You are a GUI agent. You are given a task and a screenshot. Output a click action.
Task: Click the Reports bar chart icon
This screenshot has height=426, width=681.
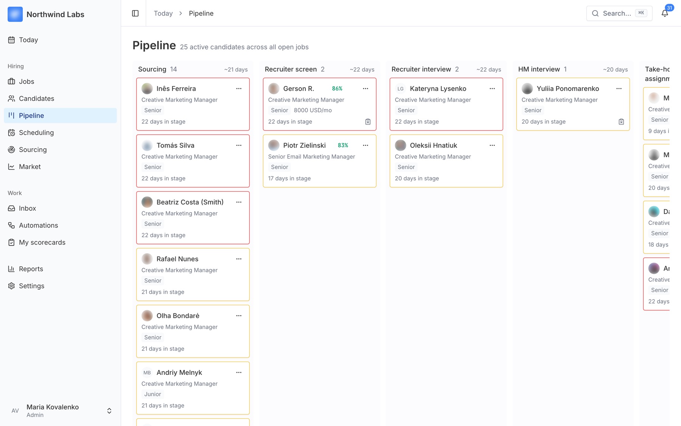[x=11, y=269]
